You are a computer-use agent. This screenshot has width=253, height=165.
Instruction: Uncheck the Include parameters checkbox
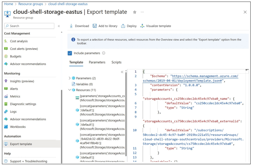coord(70,53)
